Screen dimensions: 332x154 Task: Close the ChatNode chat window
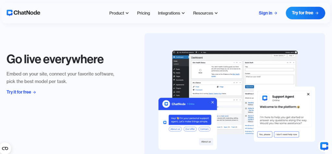click(213, 102)
